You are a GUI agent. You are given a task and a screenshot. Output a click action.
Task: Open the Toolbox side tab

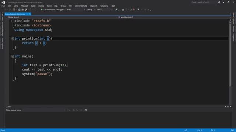pos(233,29)
